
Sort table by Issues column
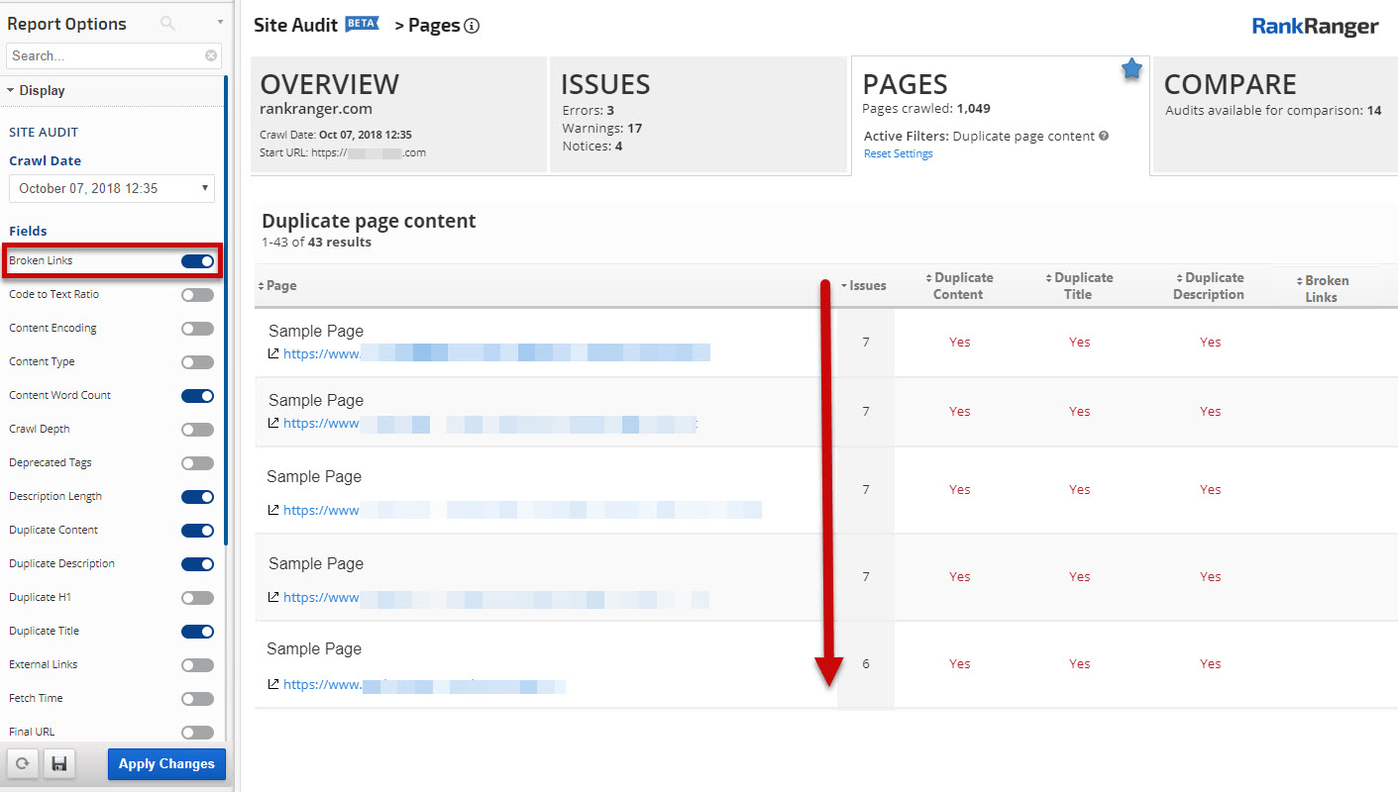[867, 286]
